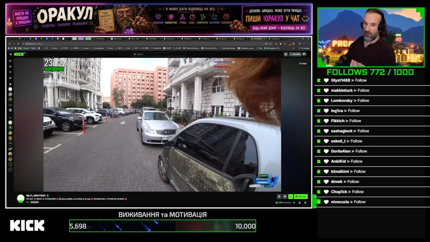Switch to the Achievements browser tab
The width and height of the screenshot is (430, 242).
tap(276, 39)
